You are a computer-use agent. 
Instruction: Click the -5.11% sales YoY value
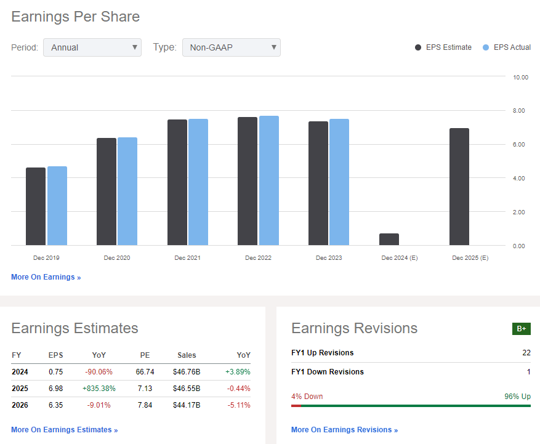pyautogui.click(x=239, y=405)
